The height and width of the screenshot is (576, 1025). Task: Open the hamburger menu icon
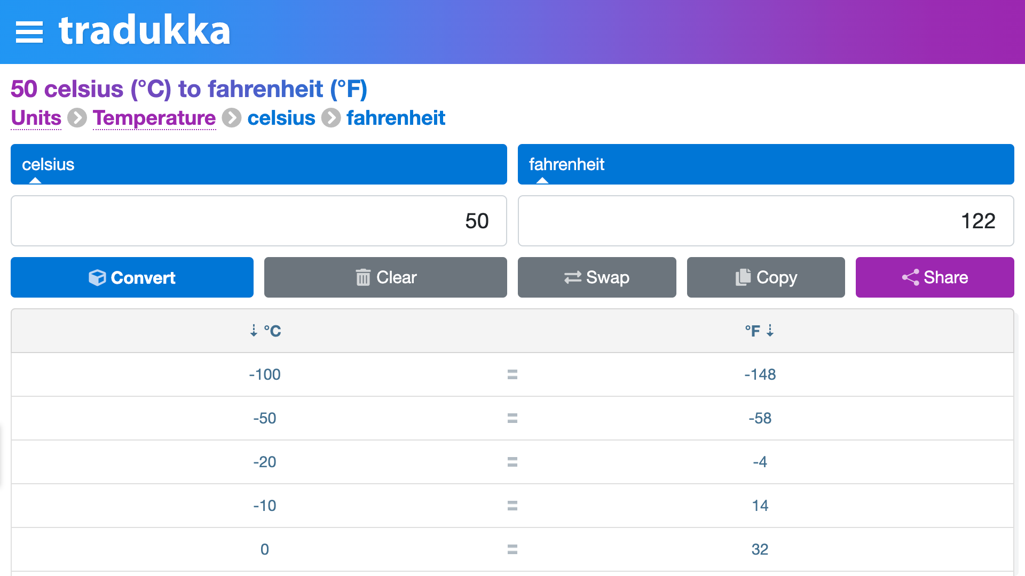click(x=29, y=32)
